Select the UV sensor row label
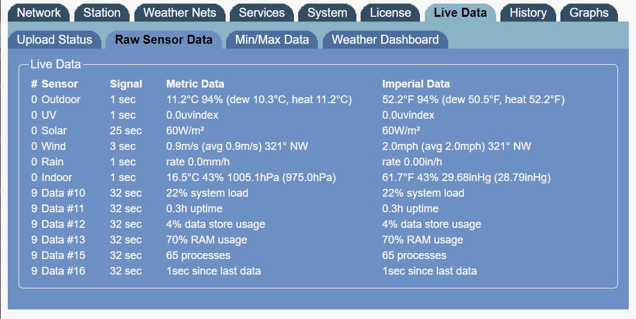 (x=49, y=115)
